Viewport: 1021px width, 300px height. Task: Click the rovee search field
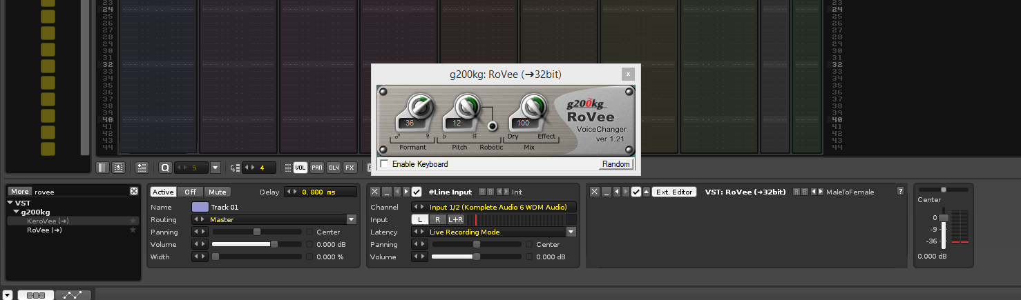81,192
